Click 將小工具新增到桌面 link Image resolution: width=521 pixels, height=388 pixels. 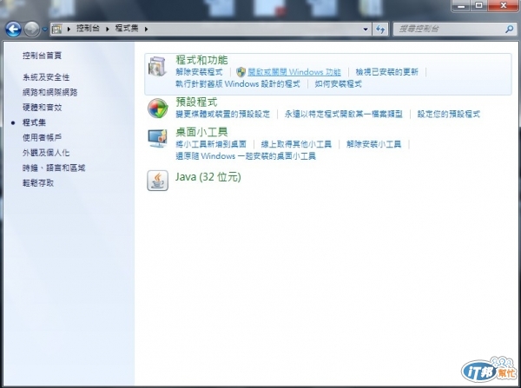(211, 144)
